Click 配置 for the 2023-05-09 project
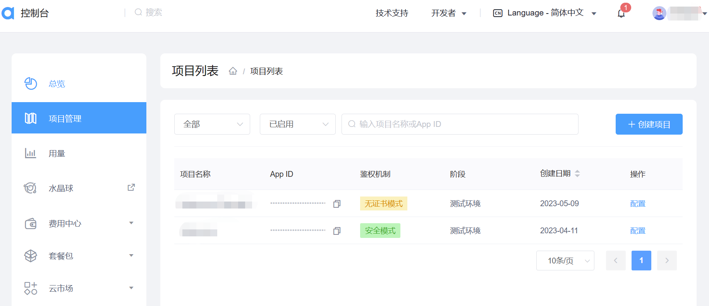Screen dimensions: 709x306 (638, 203)
